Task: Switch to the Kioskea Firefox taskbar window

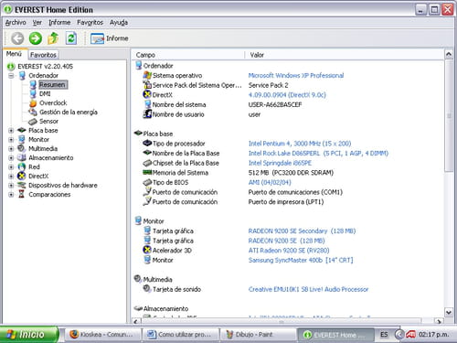Action: coord(103,335)
